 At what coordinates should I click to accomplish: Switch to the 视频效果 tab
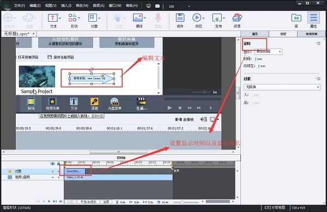(311, 34)
